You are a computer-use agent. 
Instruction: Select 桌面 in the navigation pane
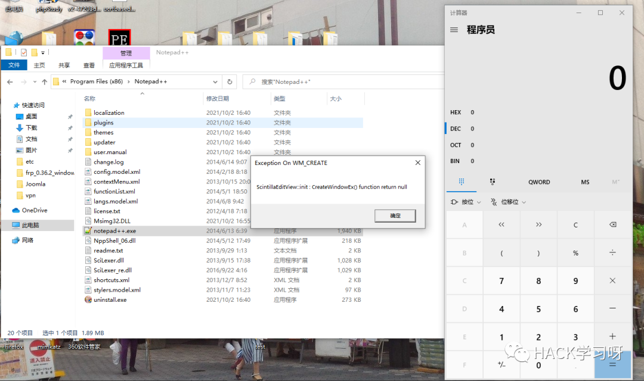[x=31, y=117]
